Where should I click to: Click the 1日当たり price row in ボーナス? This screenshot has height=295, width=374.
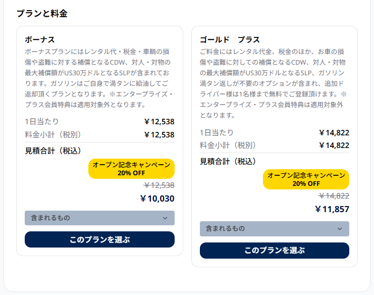99,122
